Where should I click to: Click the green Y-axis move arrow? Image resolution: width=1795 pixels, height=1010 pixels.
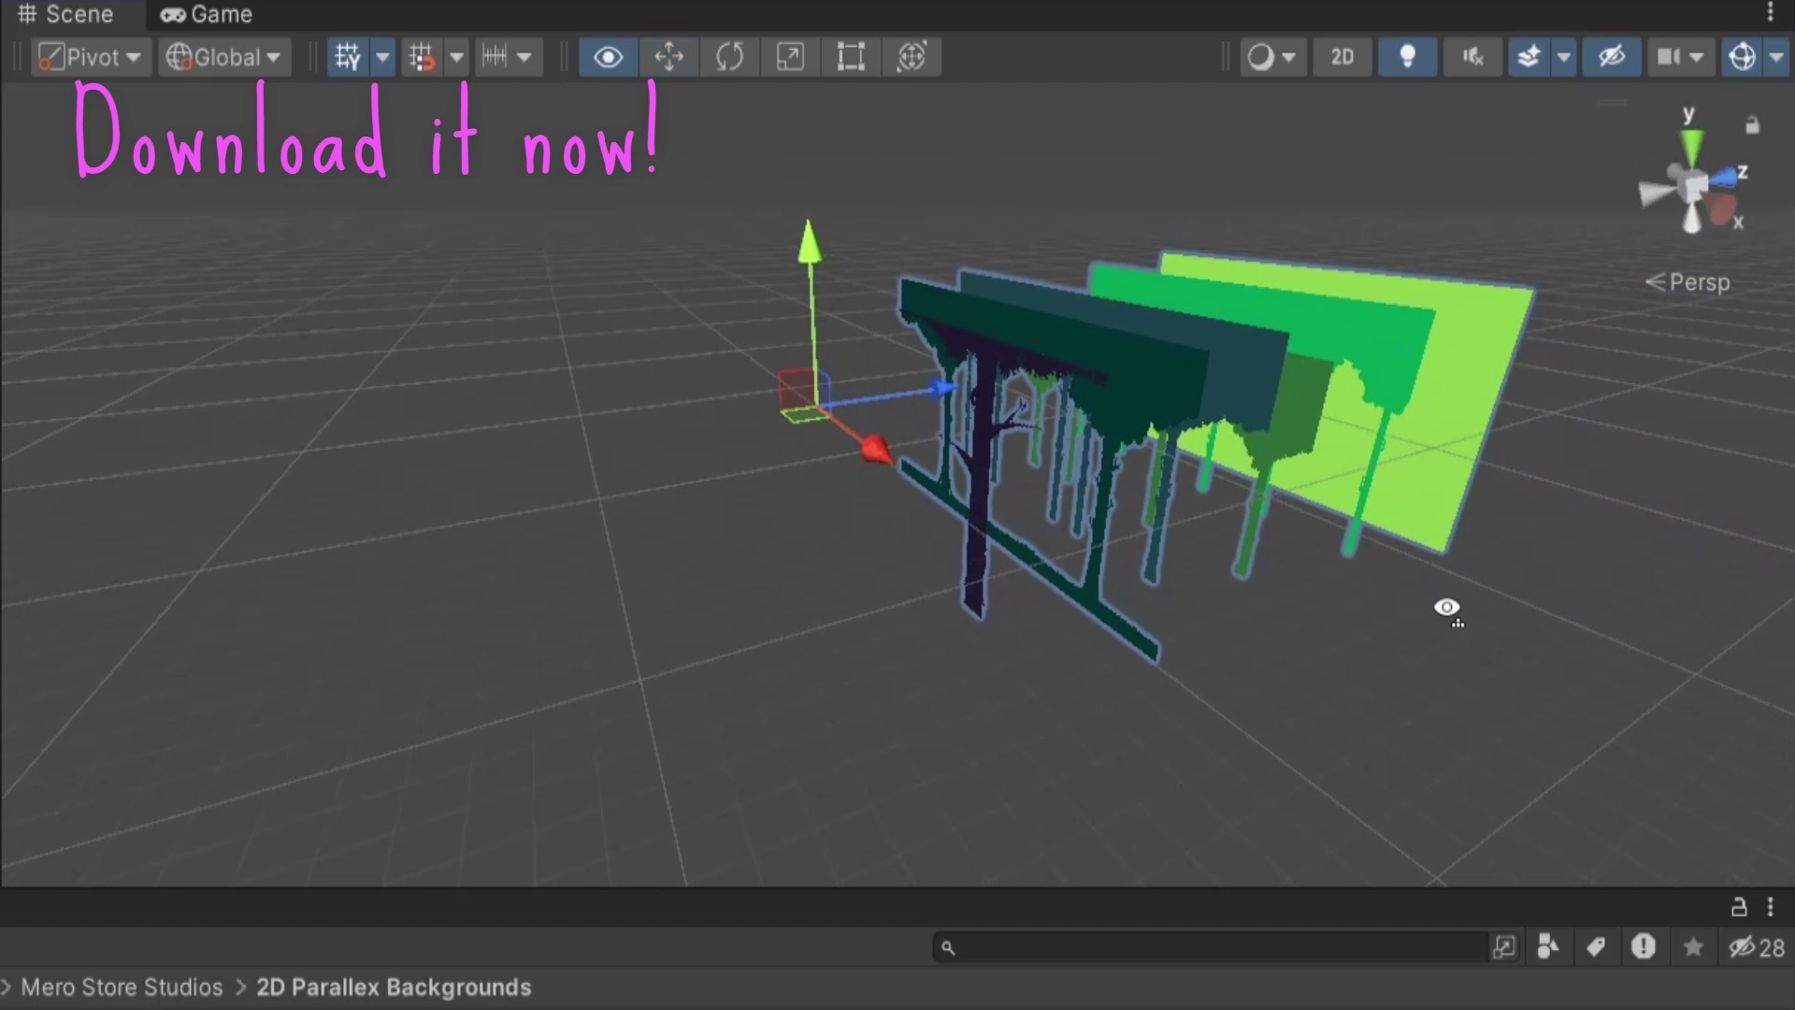[810, 241]
